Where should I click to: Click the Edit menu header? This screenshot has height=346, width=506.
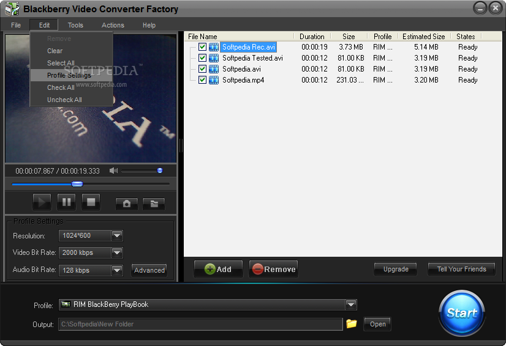44,25
